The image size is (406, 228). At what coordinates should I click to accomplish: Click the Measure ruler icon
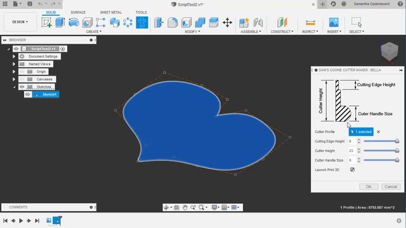pyautogui.click(x=310, y=23)
